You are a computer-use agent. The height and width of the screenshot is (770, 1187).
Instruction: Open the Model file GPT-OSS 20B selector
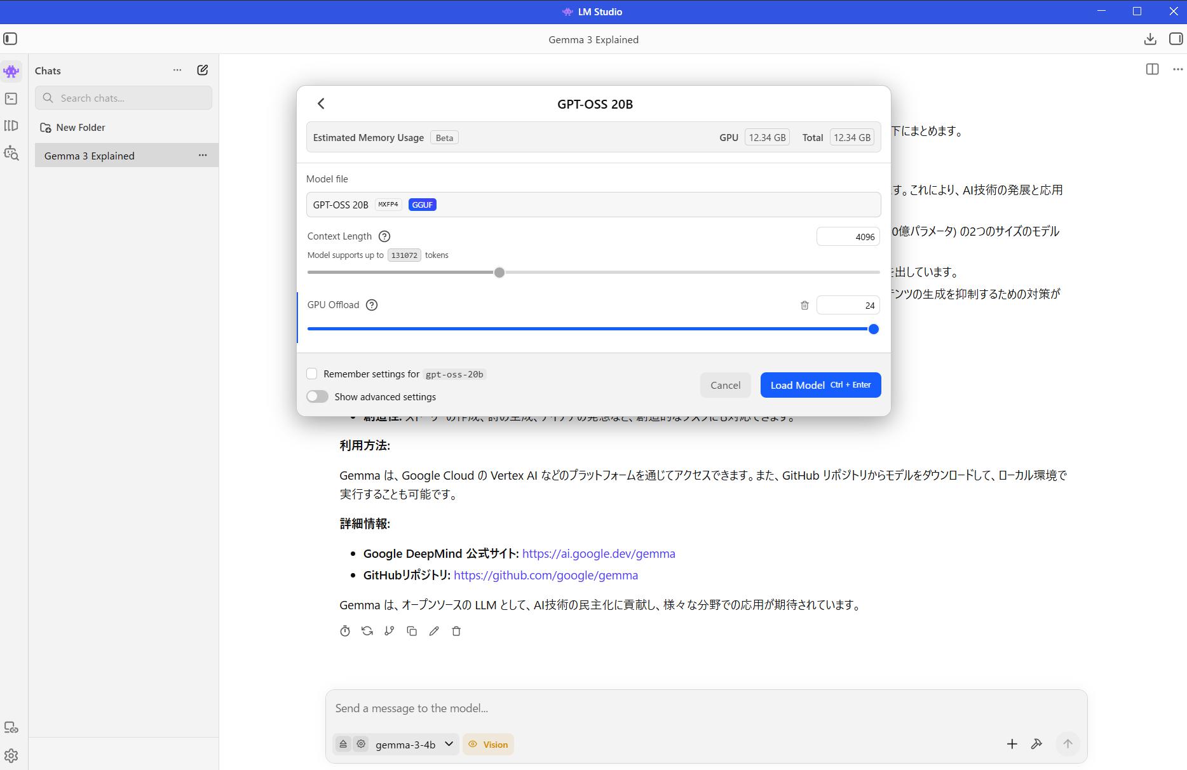(593, 205)
